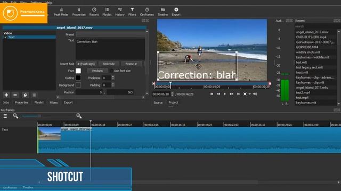Image resolution: width=341 pixels, height=191 pixels.
Task: Open the History toolbar button
Action: pyautogui.click(x=119, y=12)
